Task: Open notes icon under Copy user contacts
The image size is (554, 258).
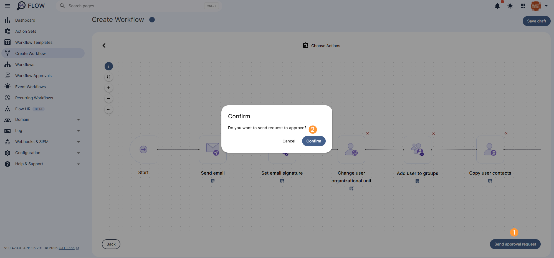Action: coord(490,181)
